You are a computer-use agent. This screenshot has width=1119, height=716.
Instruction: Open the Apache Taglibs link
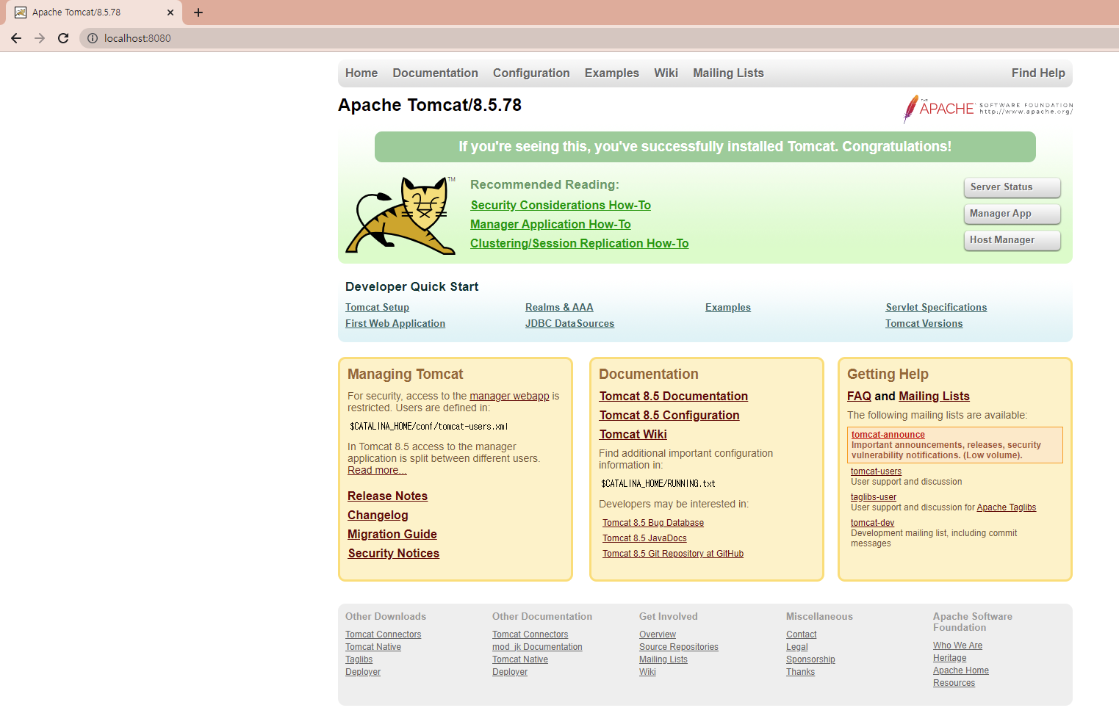pyautogui.click(x=1007, y=507)
